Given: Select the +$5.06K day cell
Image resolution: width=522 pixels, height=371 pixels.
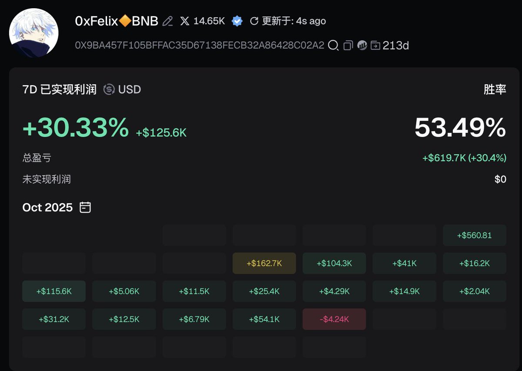Looking at the screenshot, I should (124, 291).
